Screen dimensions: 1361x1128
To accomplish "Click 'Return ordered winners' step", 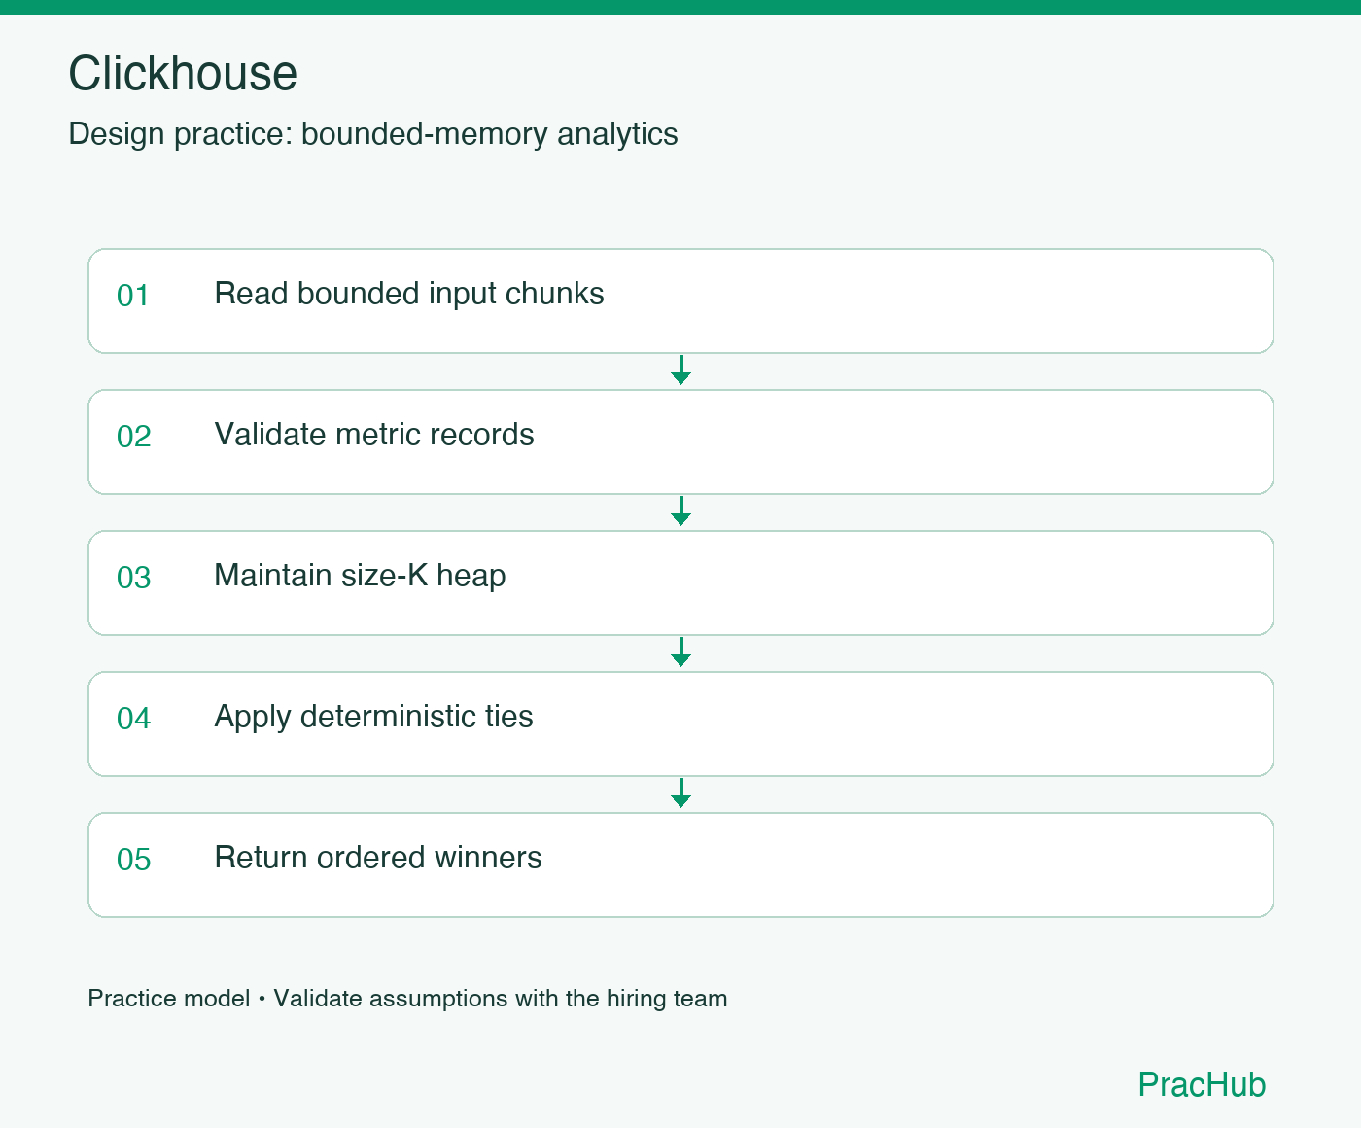I will coord(680,864).
